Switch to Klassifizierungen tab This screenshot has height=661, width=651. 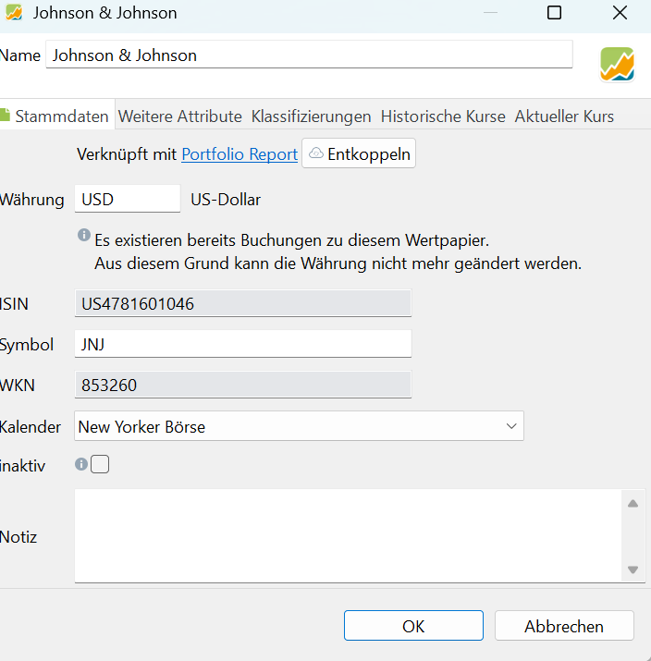click(x=311, y=116)
